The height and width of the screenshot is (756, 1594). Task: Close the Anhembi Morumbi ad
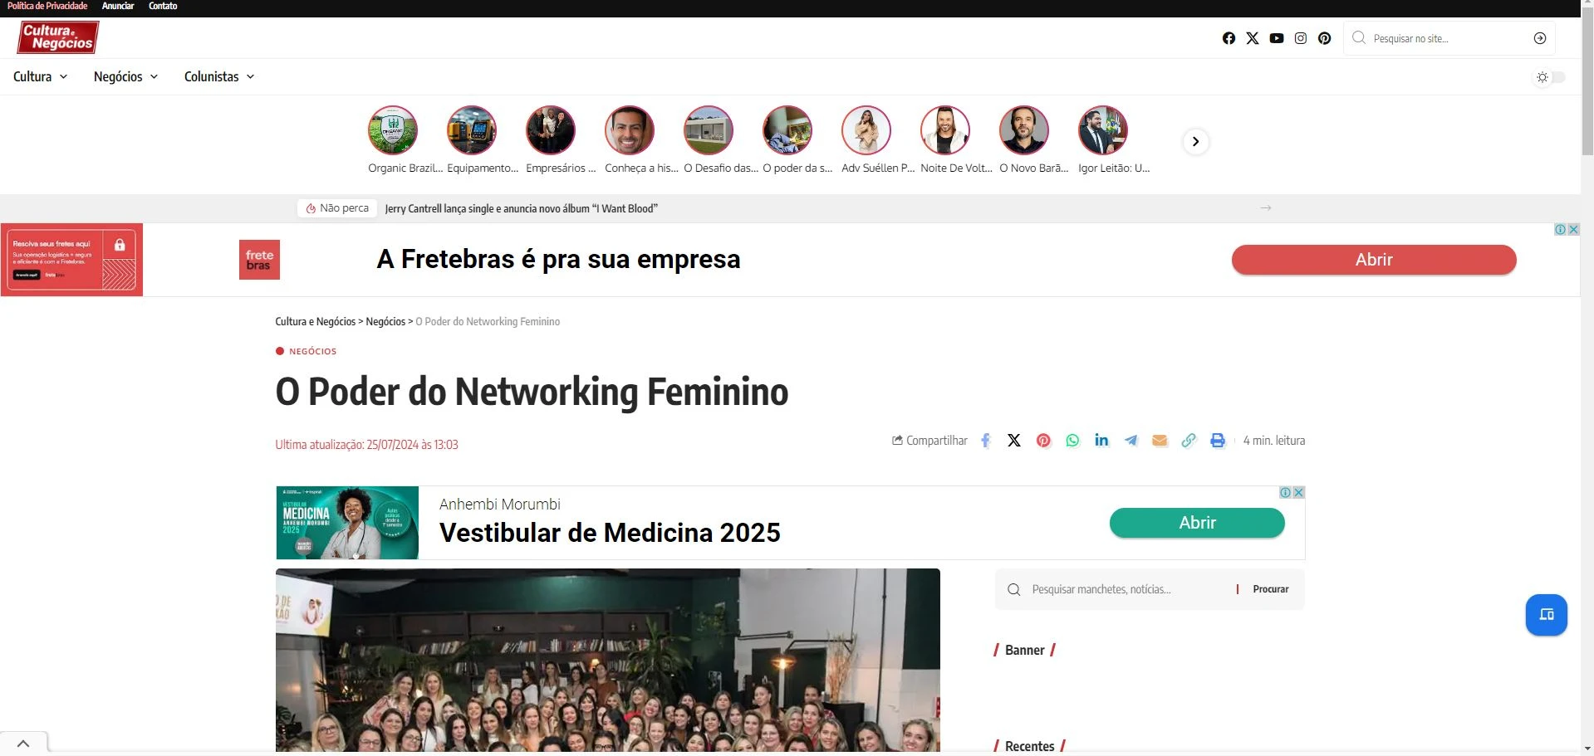pyautogui.click(x=1298, y=492)
